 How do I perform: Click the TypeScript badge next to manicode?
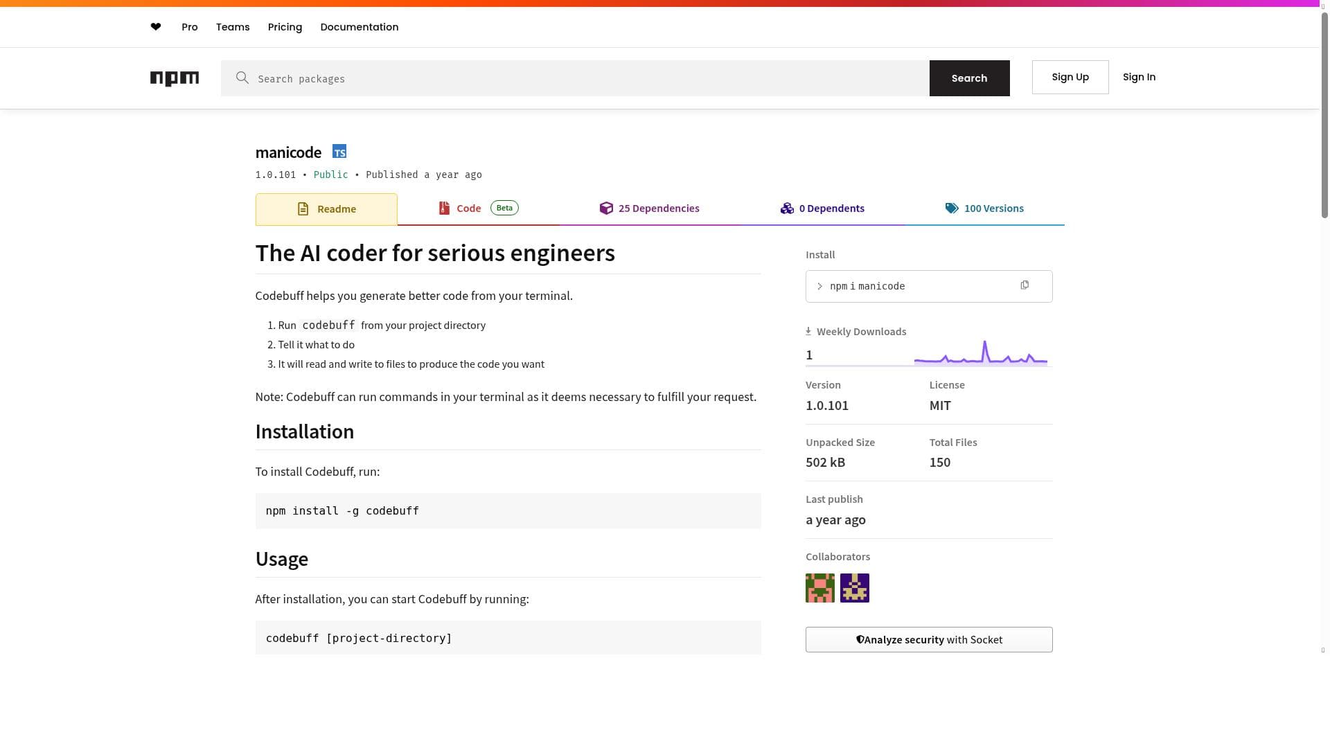339,152
